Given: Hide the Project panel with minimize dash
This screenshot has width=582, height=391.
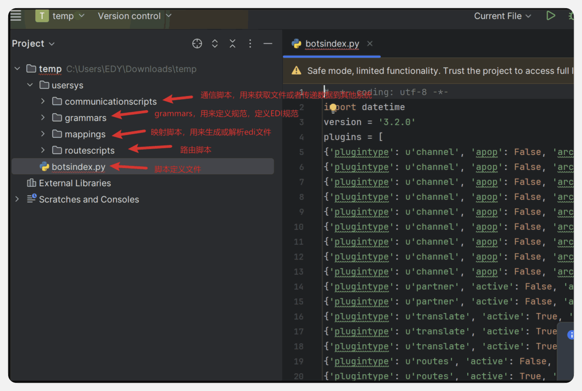Looking at the screenshot, I should pos(268,44).
